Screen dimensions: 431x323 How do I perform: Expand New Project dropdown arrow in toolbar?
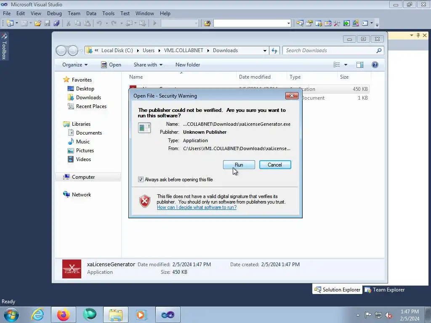pos(16,24)
